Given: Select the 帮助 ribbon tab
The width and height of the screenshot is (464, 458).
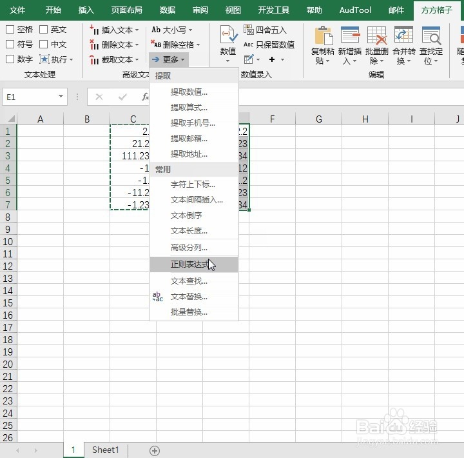Looking at the screenshot, I should pyautogui.click(x=314, y=10).
